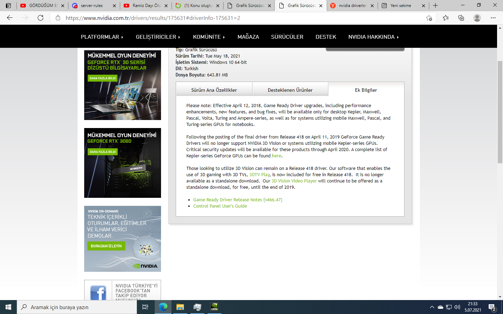The width and height of the screenshot is (503, 314).
Task: Open the Edge settings and more menu
Action: point(493,18)
